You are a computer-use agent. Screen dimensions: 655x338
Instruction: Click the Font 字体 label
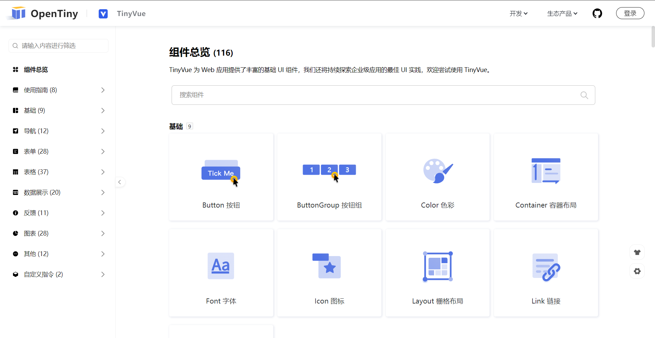(221, 301)
